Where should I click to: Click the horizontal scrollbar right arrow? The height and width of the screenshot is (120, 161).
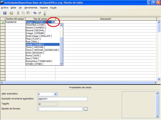(x=155, y=82)
